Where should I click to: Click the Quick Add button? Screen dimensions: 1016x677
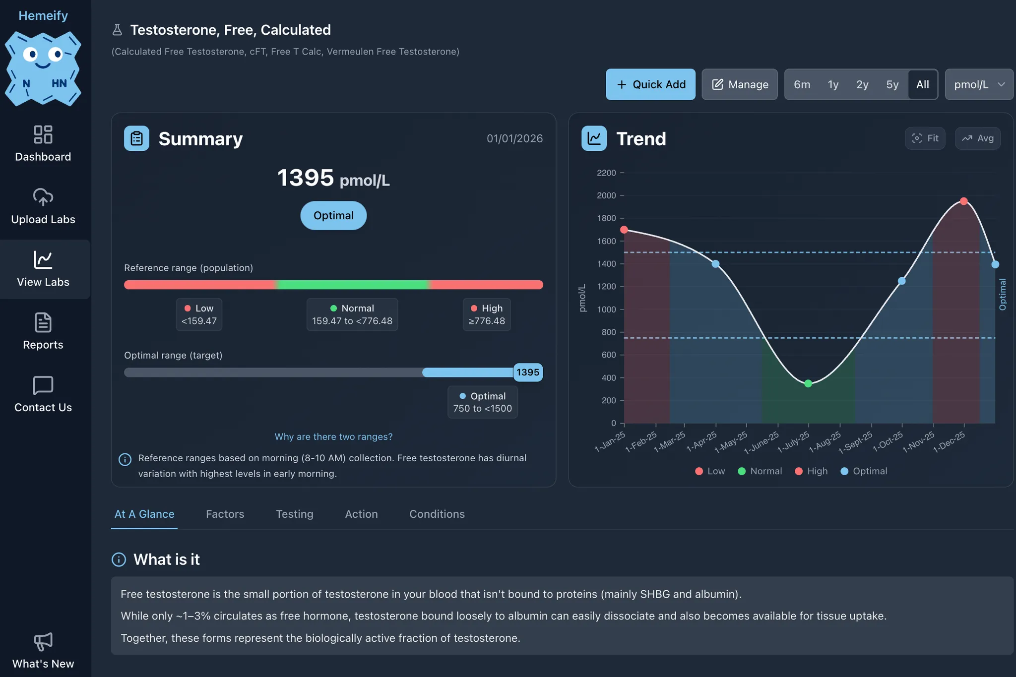point(650,84)
